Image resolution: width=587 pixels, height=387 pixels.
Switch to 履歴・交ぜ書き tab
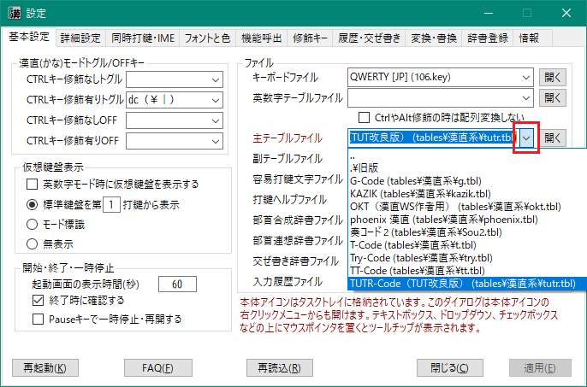[369, 38]
